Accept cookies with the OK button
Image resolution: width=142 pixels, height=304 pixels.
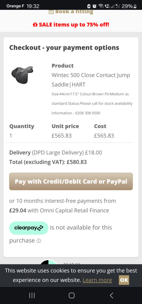pyautogui.click(x=124, y=280)
